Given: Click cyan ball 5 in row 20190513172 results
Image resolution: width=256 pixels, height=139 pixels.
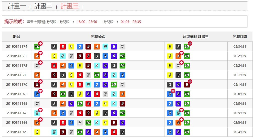Looking at the screenshot, I should (x=97, y=65).
